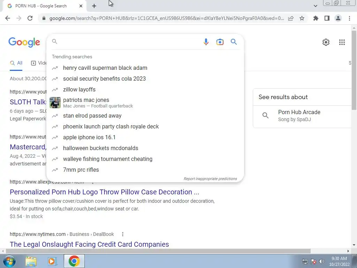
Task: Search by image with camera icon
Action: [220, 42]
